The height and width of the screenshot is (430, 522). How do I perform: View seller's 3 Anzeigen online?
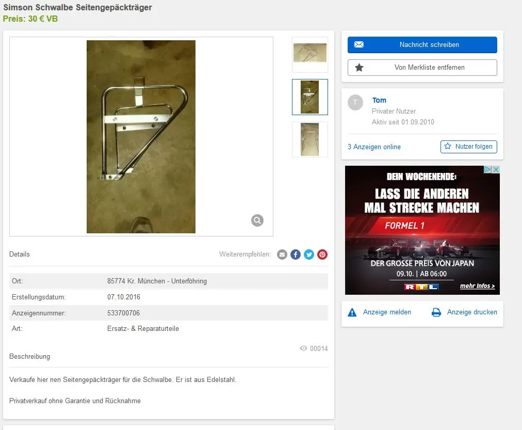coord(374,147)
